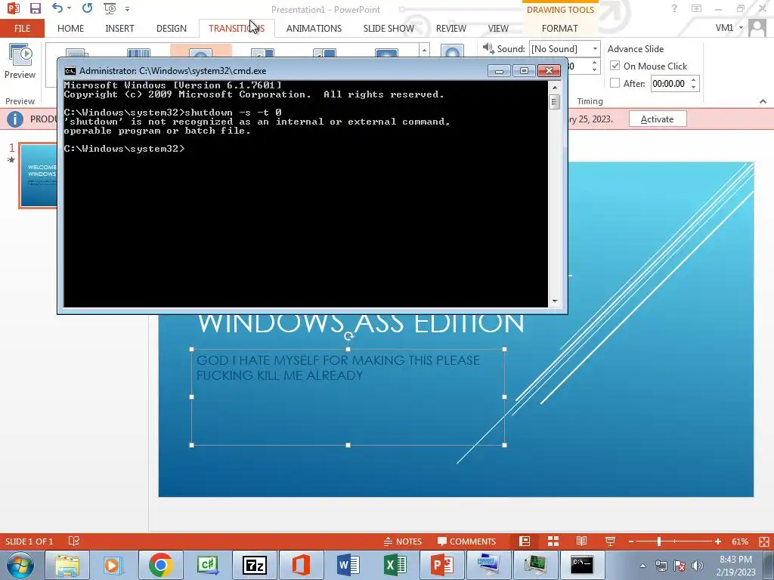Switch to the SLIDE SHOW ribbon tab

(x=389, y=28)
